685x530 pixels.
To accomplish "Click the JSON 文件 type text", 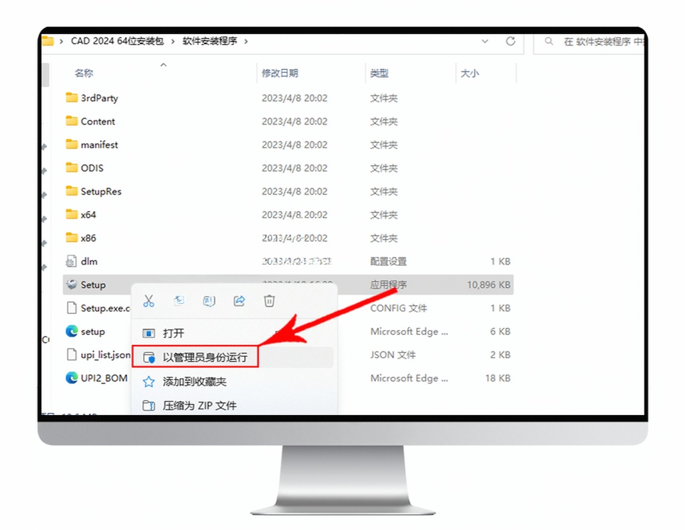I will coord(393,355).
